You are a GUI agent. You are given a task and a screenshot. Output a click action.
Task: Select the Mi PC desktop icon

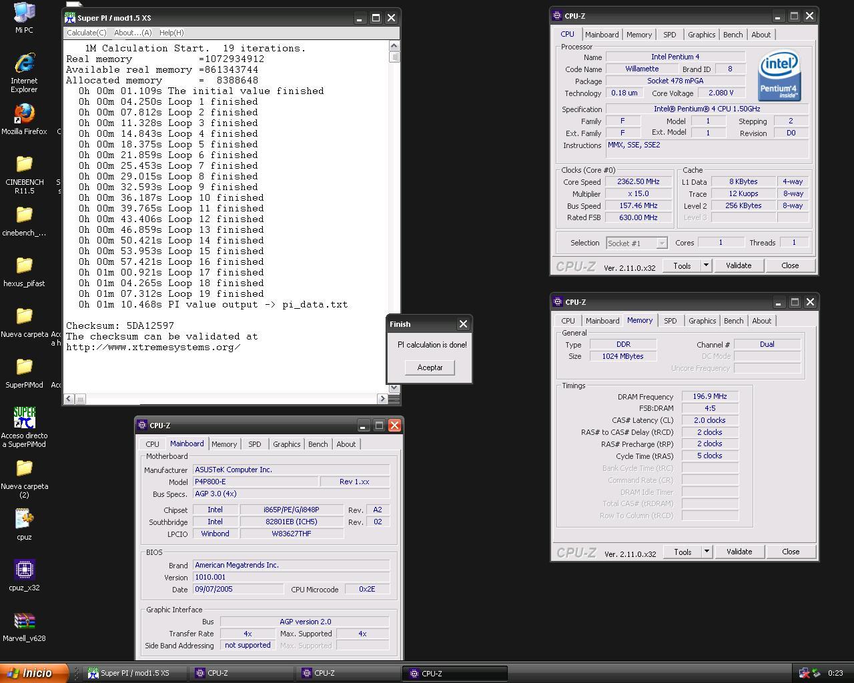click(24, 12)
